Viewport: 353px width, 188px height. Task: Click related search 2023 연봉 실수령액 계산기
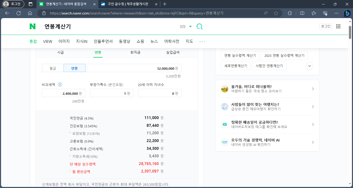(x=284, y=56)
